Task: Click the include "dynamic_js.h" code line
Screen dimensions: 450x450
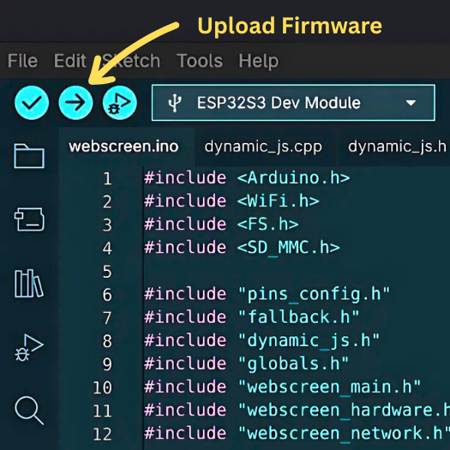Action: [262, 340]
